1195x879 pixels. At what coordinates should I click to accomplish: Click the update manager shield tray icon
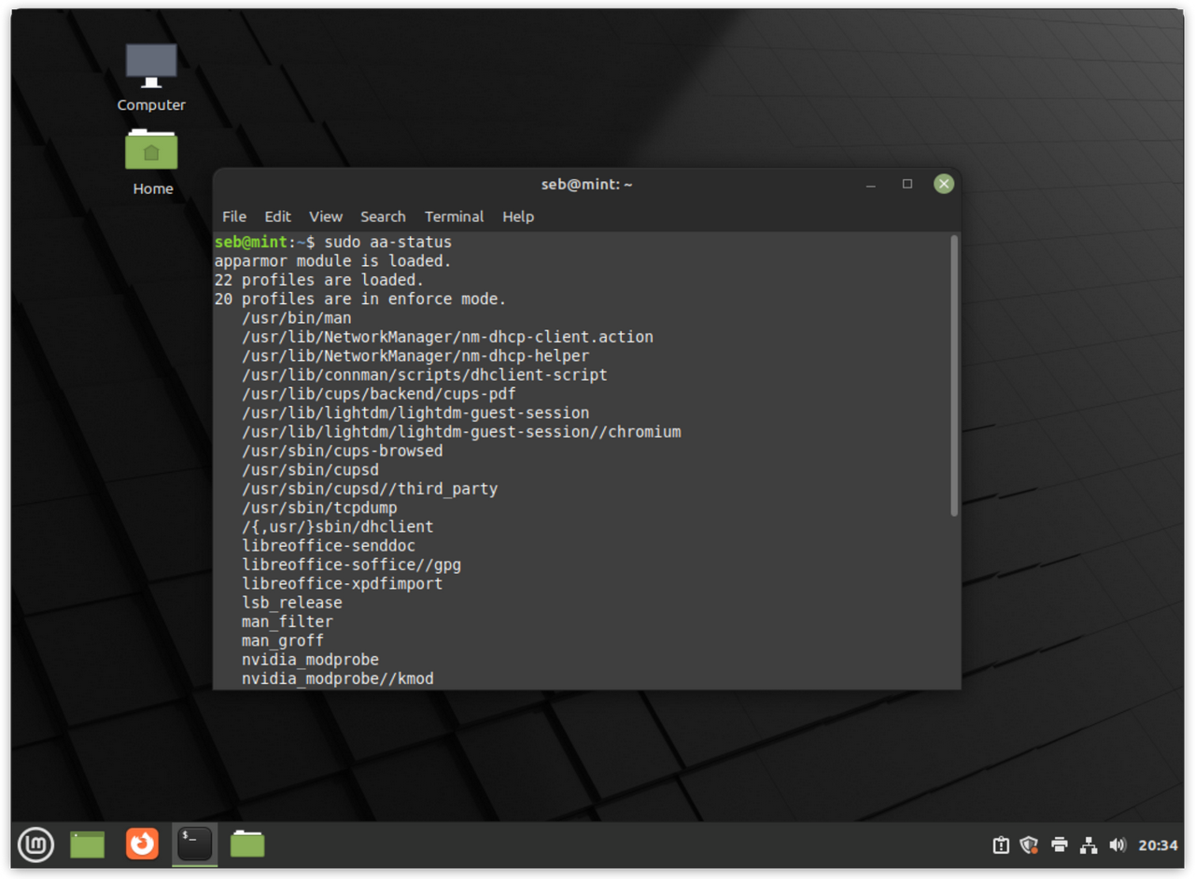coord(1029,845)
